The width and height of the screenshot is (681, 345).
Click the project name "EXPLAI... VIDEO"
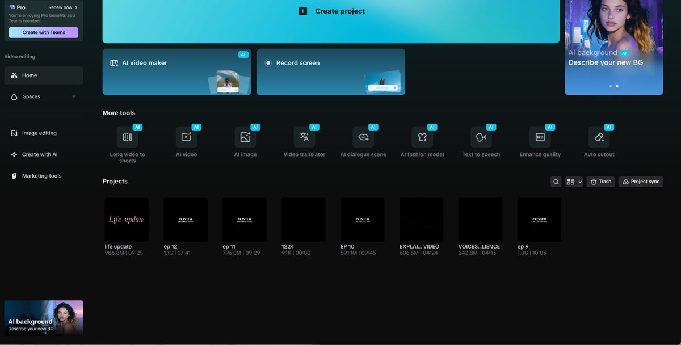coord(419,247)
